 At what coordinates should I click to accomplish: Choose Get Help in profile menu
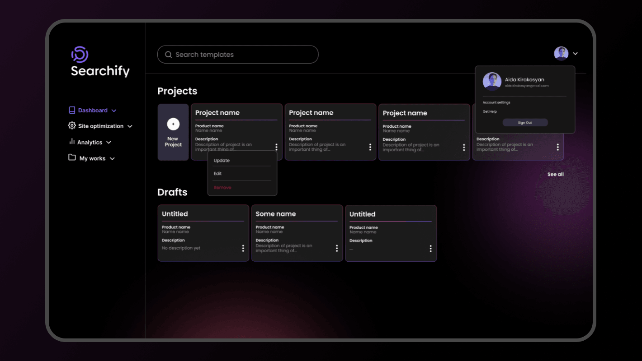[x=490, y=111]
